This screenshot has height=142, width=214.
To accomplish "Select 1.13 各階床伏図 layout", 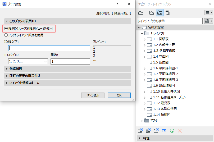I will pos(165,109).
